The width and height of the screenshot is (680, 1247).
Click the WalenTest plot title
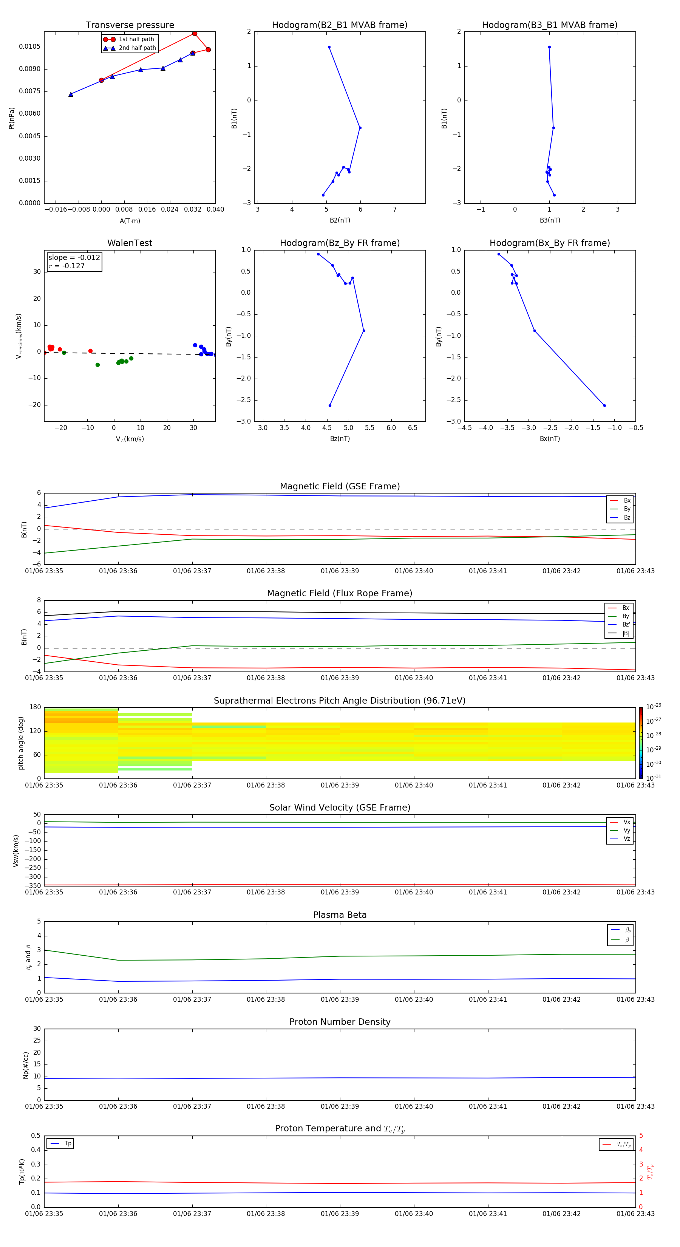point(130,243)
